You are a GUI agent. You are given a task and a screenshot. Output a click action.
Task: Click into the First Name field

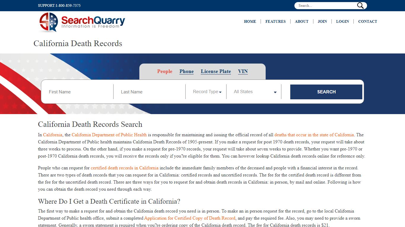pyautogui.click(x=78, y=92)
